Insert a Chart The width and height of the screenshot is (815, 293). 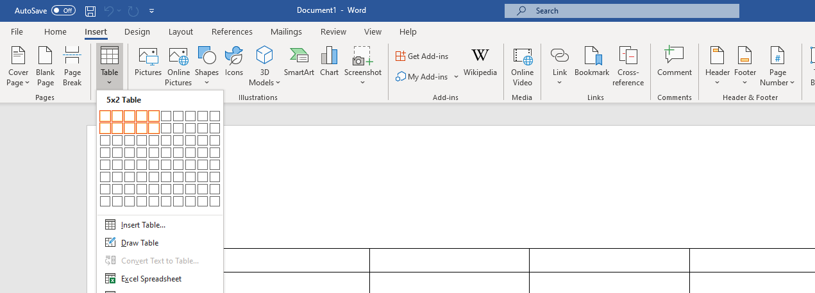coord(329,62)
